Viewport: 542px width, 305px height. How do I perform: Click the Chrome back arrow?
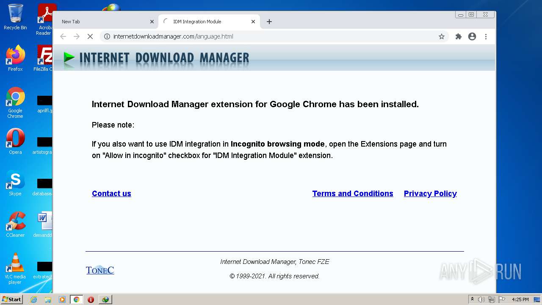pyautogui.click(x=63, y=36)
